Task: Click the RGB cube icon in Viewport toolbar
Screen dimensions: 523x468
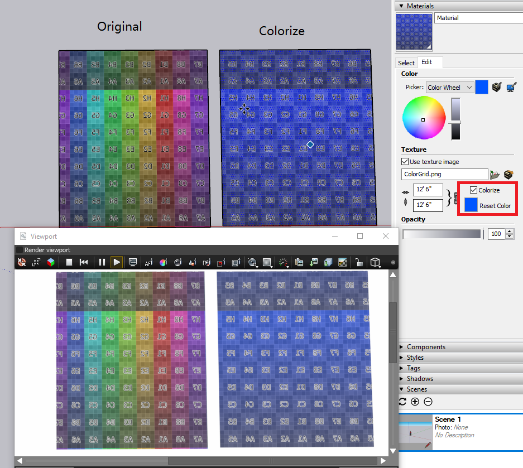Action: pyautogui.click(x=51, y=262)
